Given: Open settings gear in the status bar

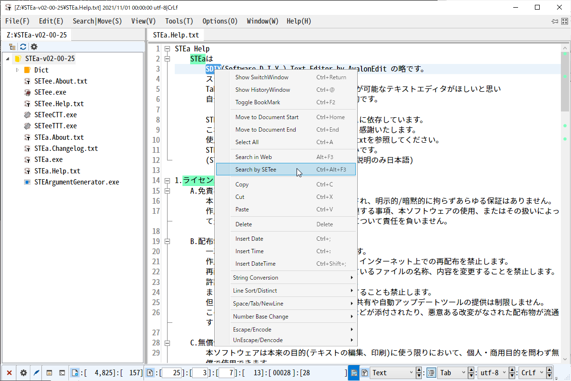Looking at the screenshot, I should tap(23, 373).
